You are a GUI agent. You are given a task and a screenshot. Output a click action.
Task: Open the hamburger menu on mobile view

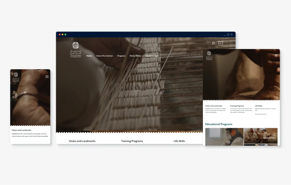tap(47, 77)
